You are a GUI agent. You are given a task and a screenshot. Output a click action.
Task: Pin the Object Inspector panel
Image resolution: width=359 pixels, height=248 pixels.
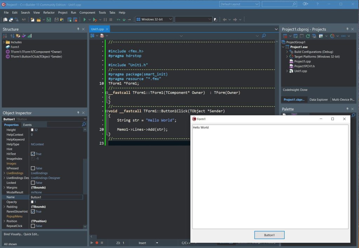78,113
